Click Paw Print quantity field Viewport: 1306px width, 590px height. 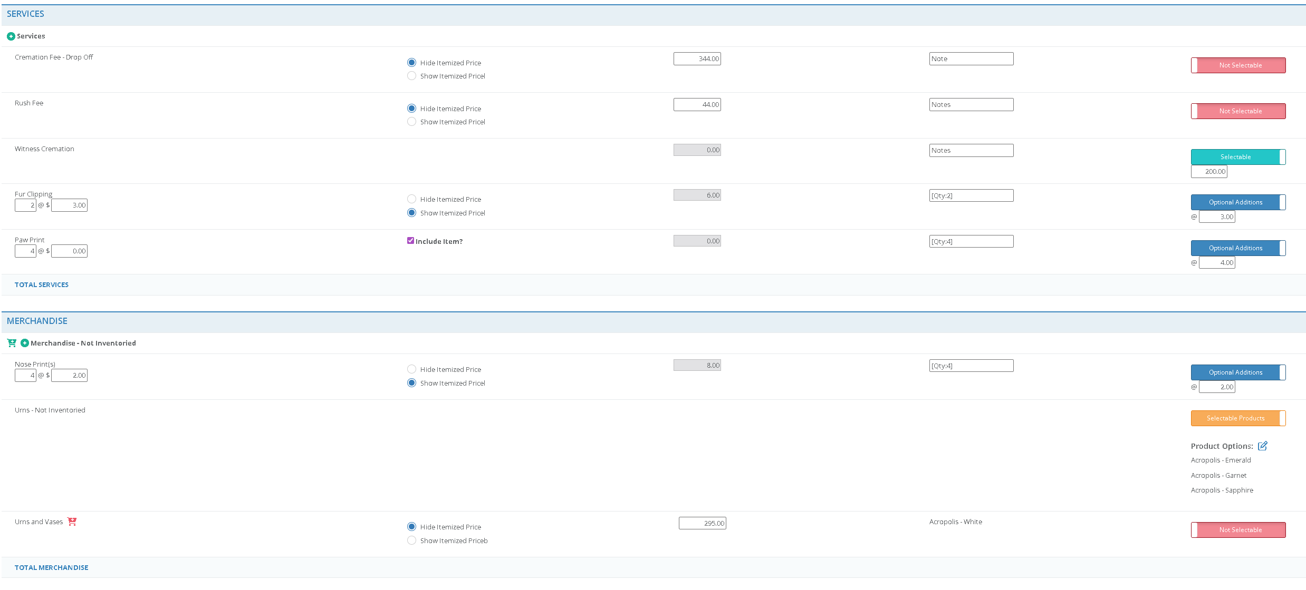25,251
